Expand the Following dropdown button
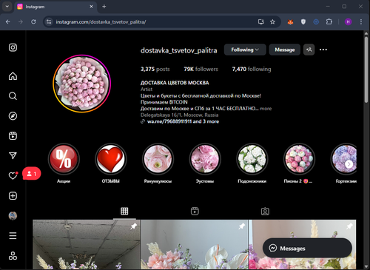 [245, 50]
